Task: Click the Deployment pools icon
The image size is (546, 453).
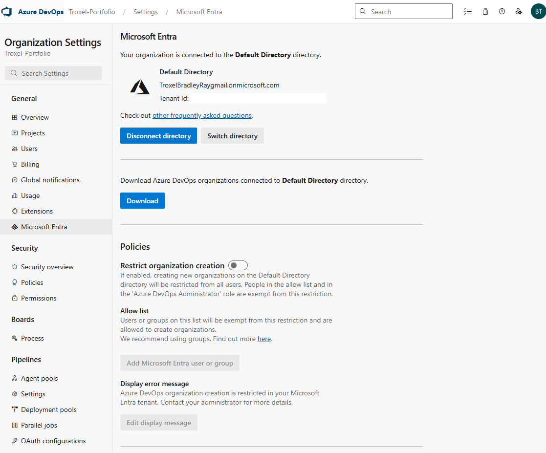Action: [x=15, y=410]
